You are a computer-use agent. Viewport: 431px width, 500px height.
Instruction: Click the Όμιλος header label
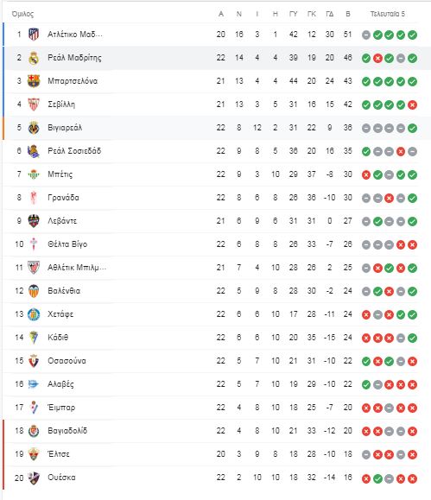pyautogui.click(x=22, y=14)
